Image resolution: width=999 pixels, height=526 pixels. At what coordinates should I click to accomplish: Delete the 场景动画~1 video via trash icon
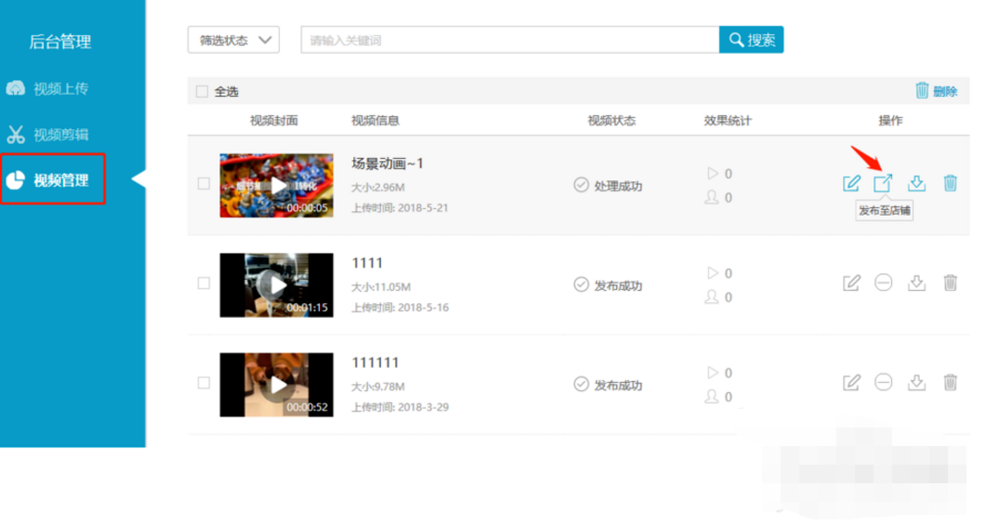[950, 183]
